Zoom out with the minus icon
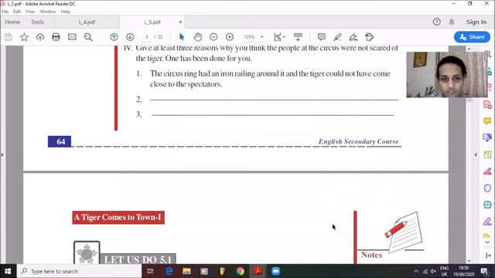This screenshot has height=278, width=495. pyautogui.click(x=213, y=37)
